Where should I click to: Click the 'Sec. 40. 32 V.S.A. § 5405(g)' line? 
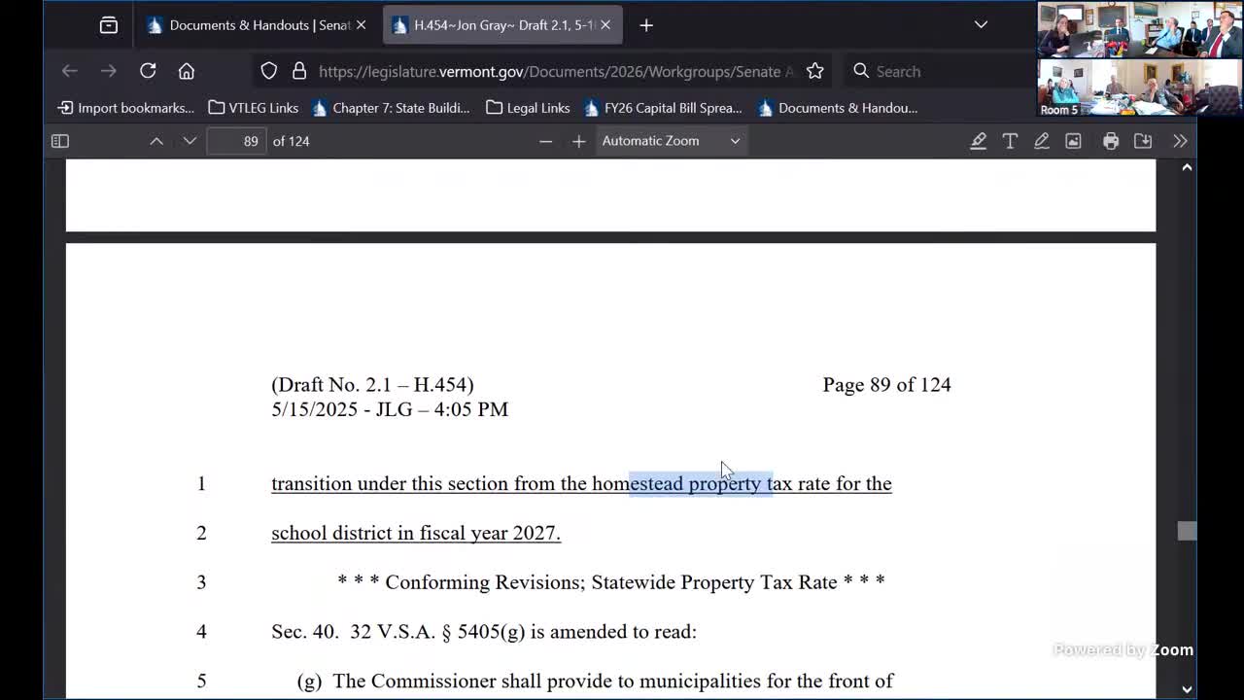point(484,632)
